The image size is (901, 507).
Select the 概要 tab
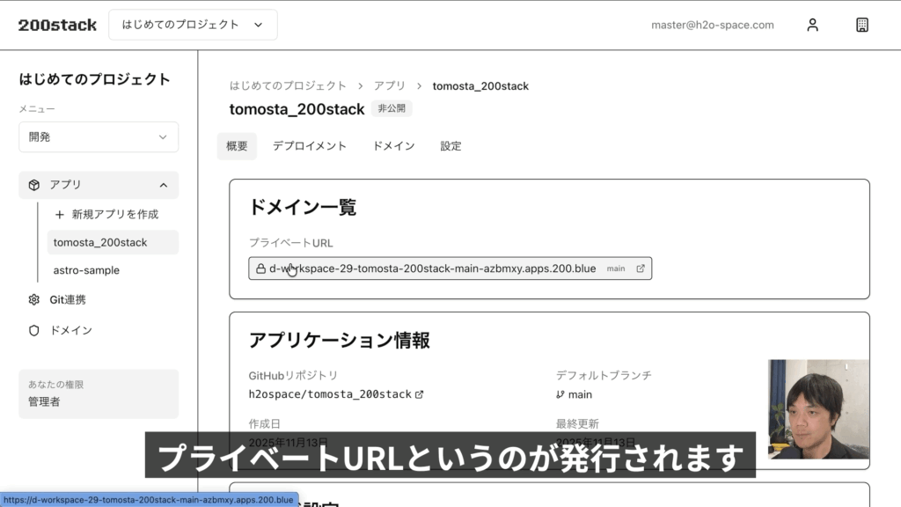tap(237, 146)
